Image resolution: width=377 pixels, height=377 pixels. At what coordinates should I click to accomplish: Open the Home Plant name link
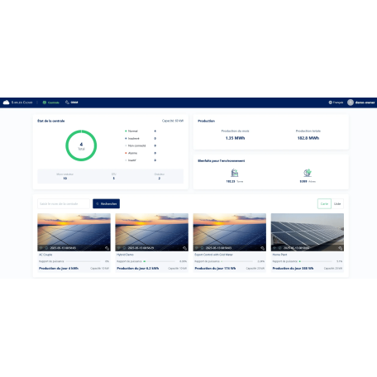pyautogui.click(x=279, y=255)
